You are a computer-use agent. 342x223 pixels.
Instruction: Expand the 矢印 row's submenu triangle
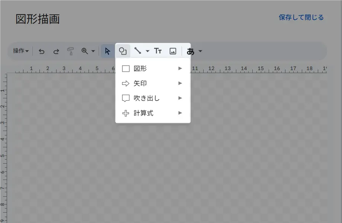point(180,83)
